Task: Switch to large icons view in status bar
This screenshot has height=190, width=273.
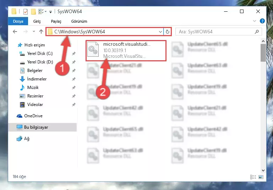Action: click(261, 177)
